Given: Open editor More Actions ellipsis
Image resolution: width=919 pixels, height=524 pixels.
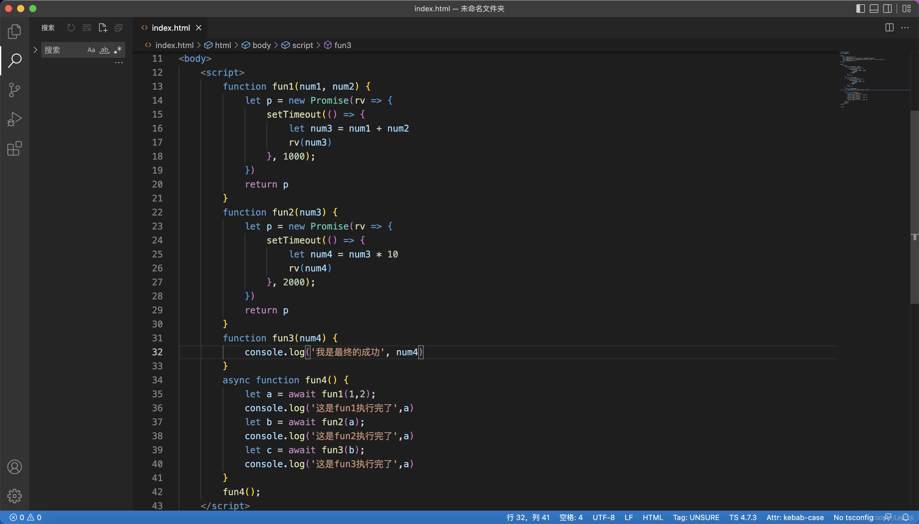Looking at the screenshot, I should coord(905,28).
